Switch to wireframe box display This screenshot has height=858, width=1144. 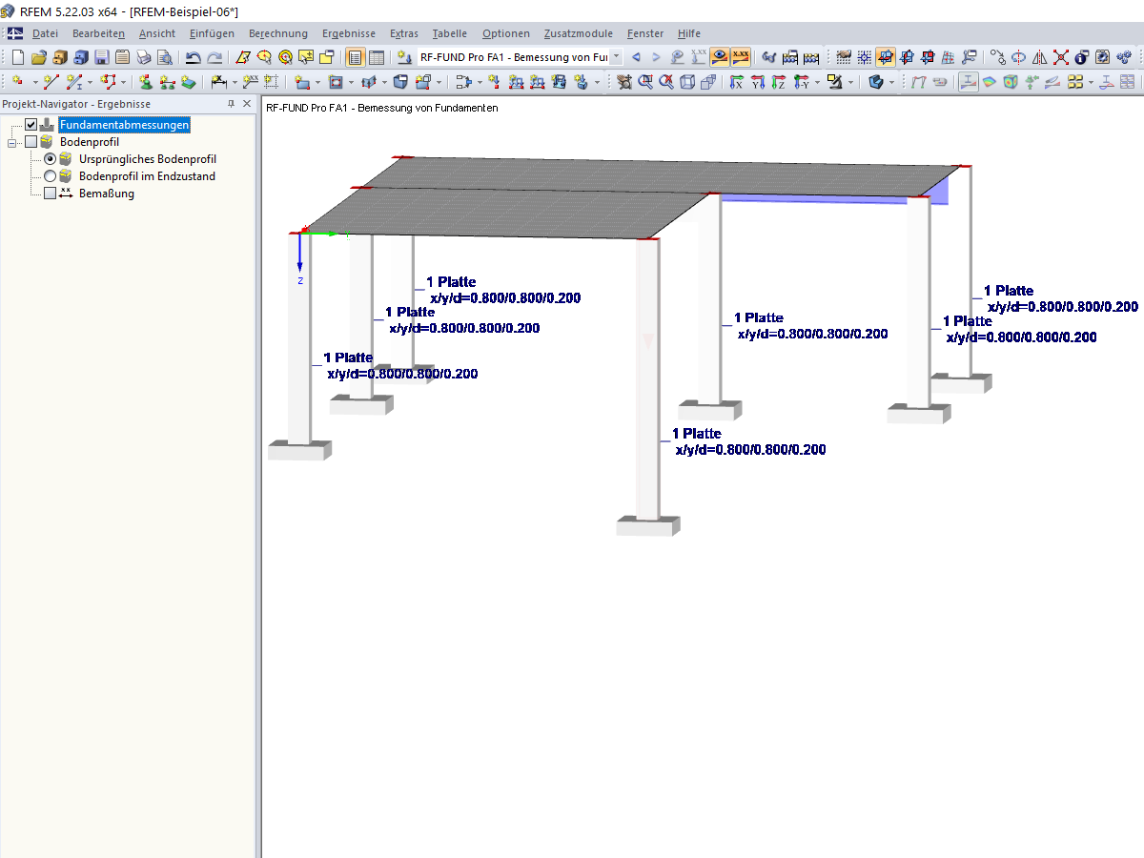click(x=687, y=82)
